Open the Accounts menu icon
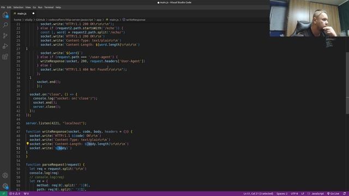Image resolution: width=349 pixels, height=196 pixels. click(5, 175)
